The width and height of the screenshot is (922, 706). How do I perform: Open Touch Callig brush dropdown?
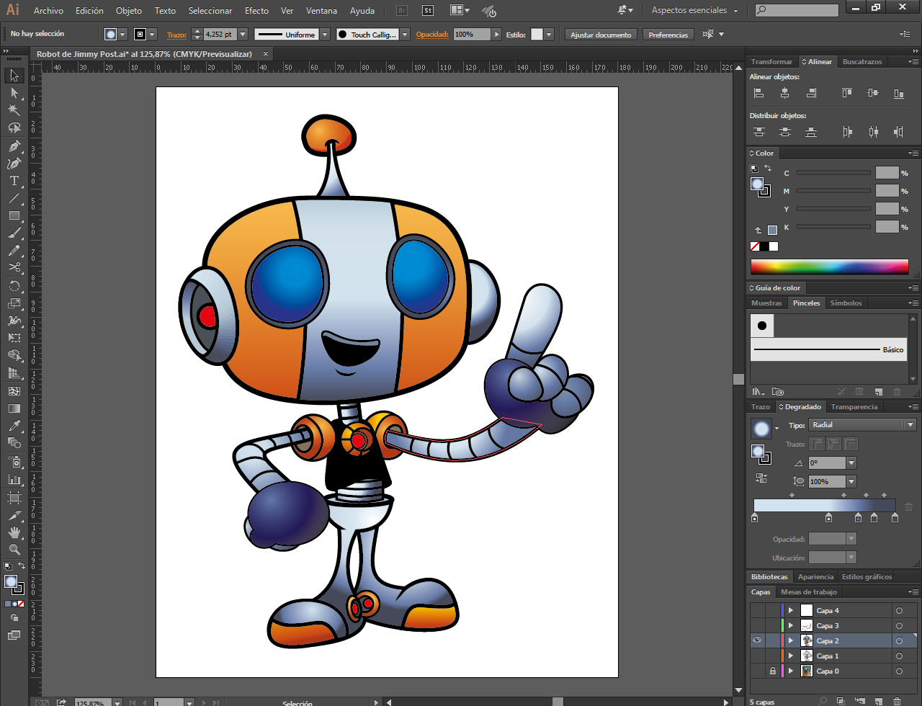[x=405, y=35]
